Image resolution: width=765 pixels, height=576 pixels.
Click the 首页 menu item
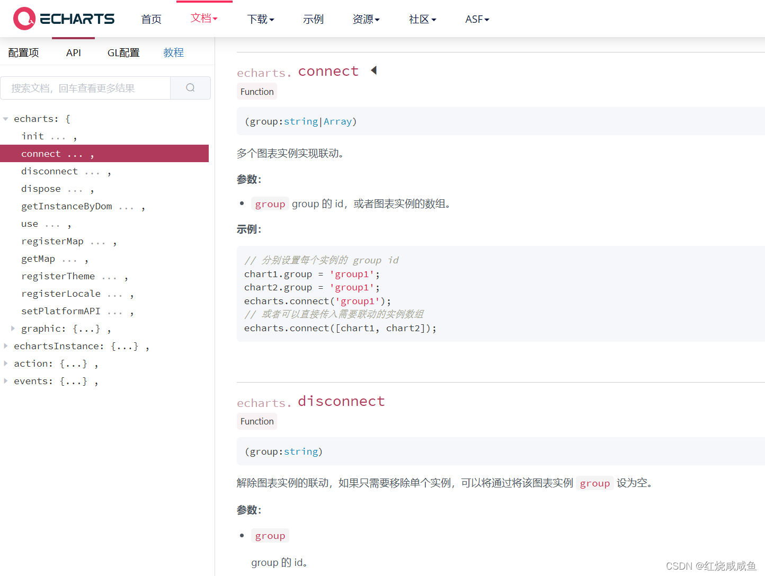point(151,19)
